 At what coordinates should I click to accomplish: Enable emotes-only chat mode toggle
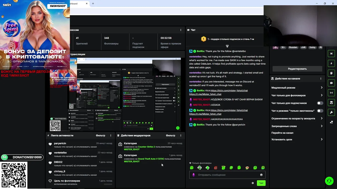coord(320,111)
